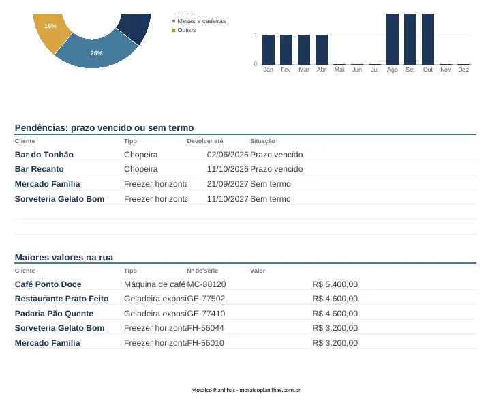Click the serial number GE-77410
The width and height of the screenshot is (490, 407).
tap(206, 314)
